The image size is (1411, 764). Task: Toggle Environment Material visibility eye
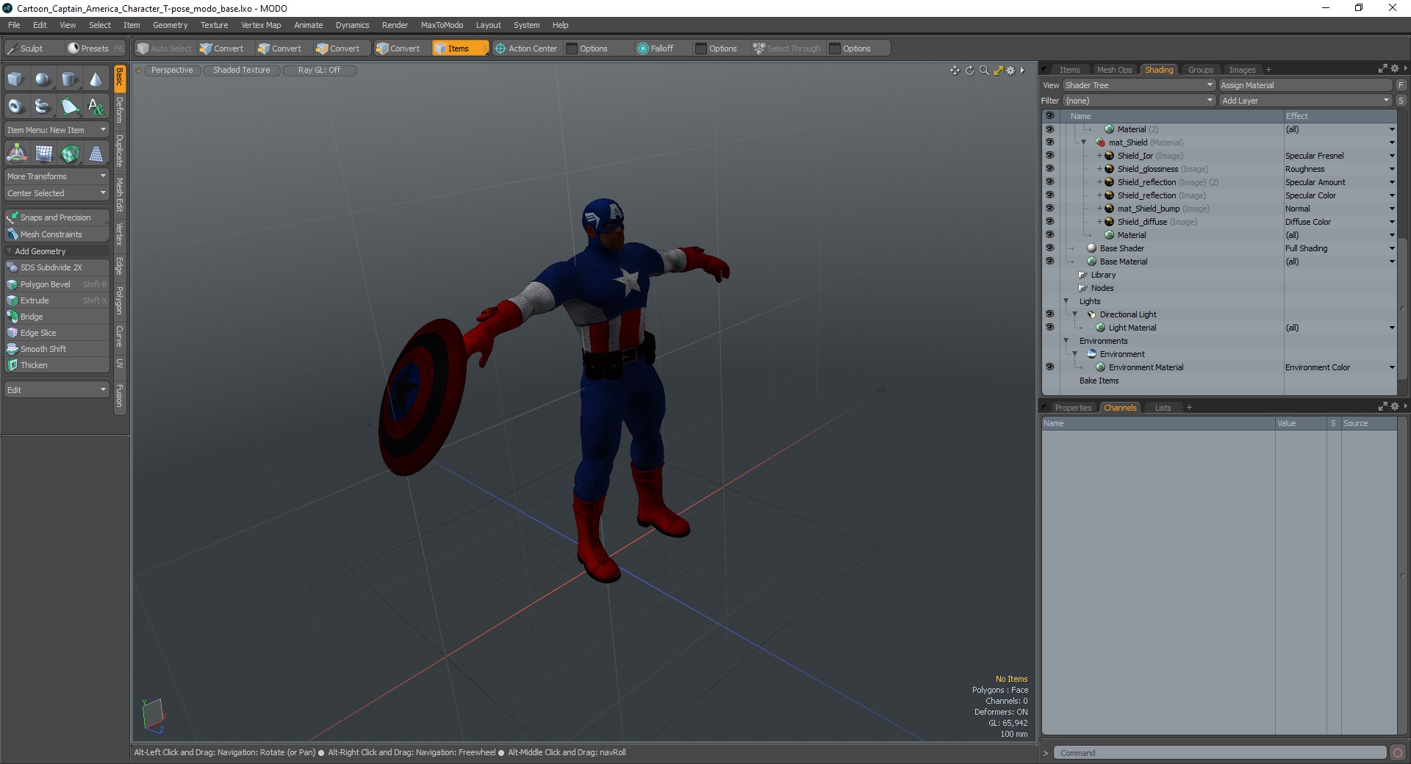pyautogui.click(x=1049, y=367)
